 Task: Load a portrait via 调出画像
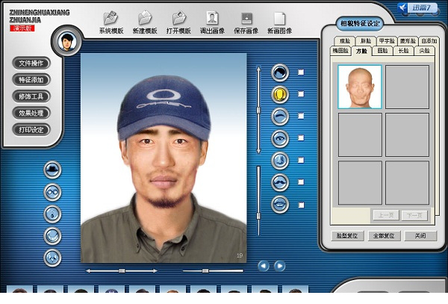point(212,22)
